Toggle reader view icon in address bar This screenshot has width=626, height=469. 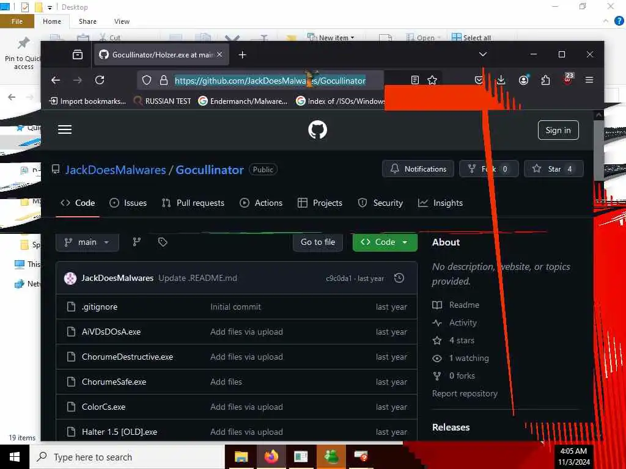pyautogui.click(x=415, y=80)
